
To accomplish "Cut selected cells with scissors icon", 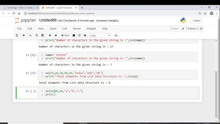I will pyautogui.click(x=31, y=35).
